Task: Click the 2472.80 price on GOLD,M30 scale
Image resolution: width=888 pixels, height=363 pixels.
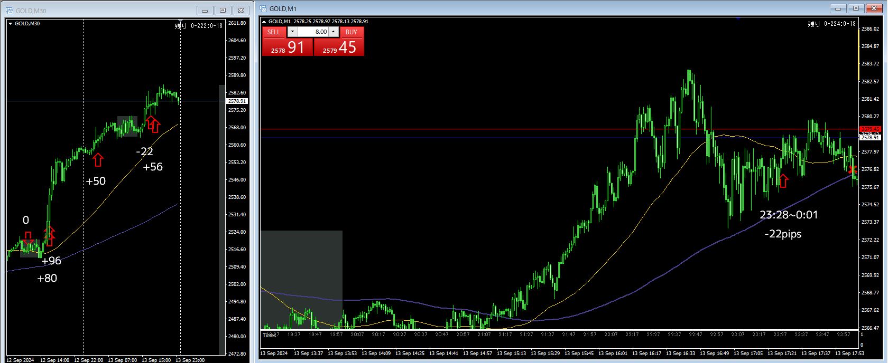Action: click(237, 354)
